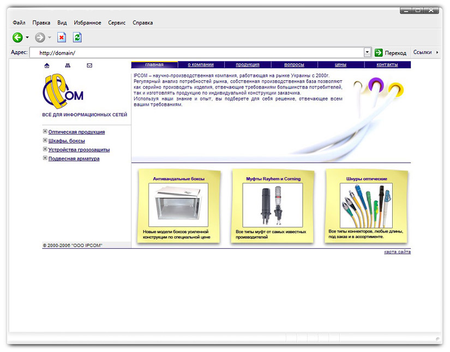Switch to the цены tab

click(341, 64)
